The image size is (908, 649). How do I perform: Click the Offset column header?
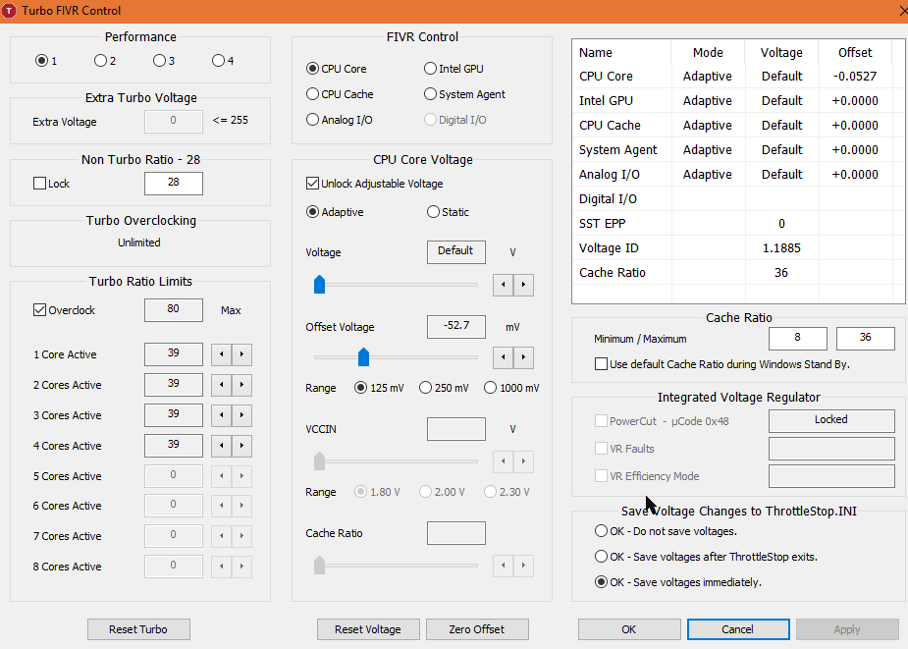855,52
